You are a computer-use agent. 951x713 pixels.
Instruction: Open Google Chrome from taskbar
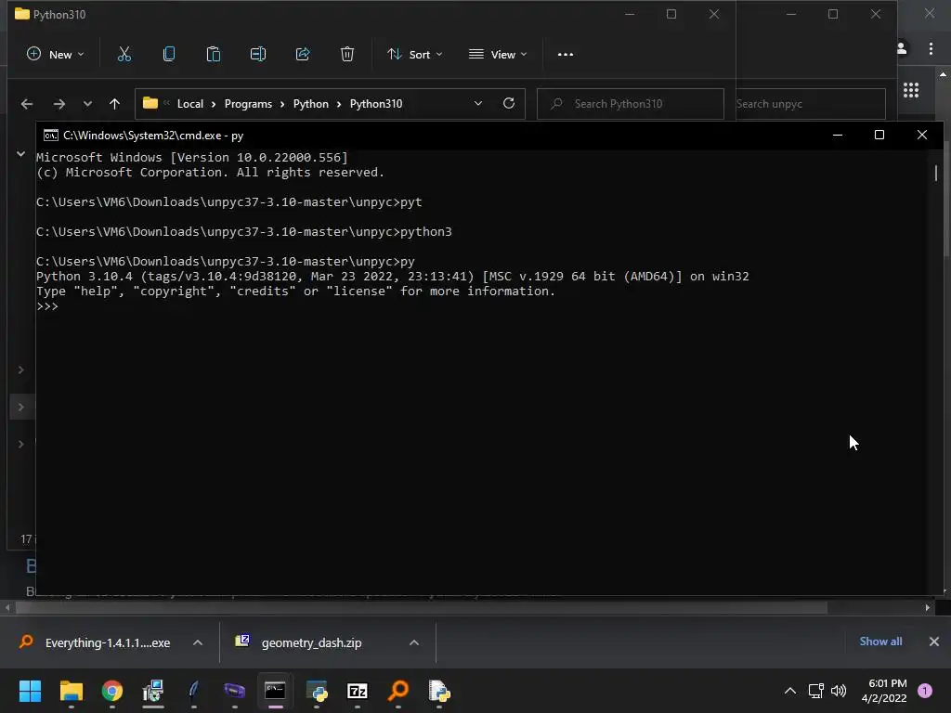pyautogui.click(x=112, y=691)
